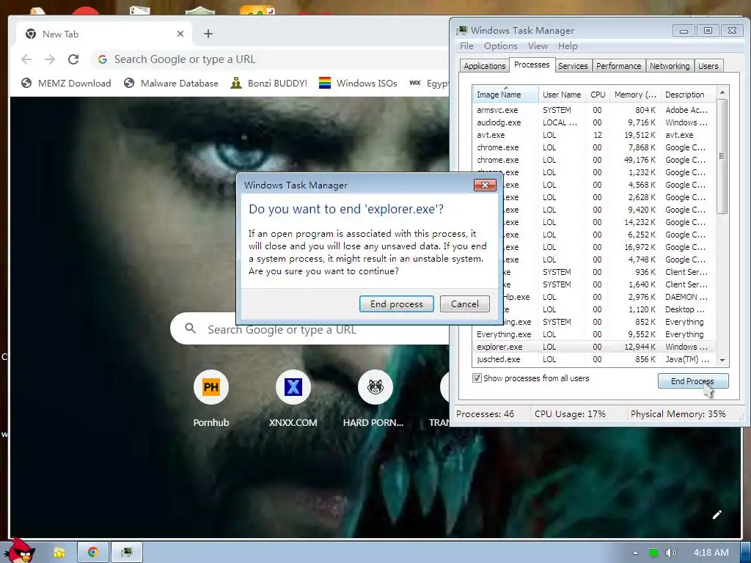Viewport: 751px width, 563px height.
Task: Click the Chrome address bar
Action: click(271, 59)
